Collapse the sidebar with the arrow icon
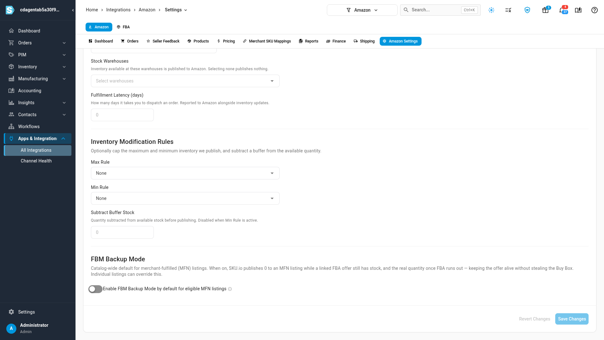604x340 pixels. pos(73,10)
